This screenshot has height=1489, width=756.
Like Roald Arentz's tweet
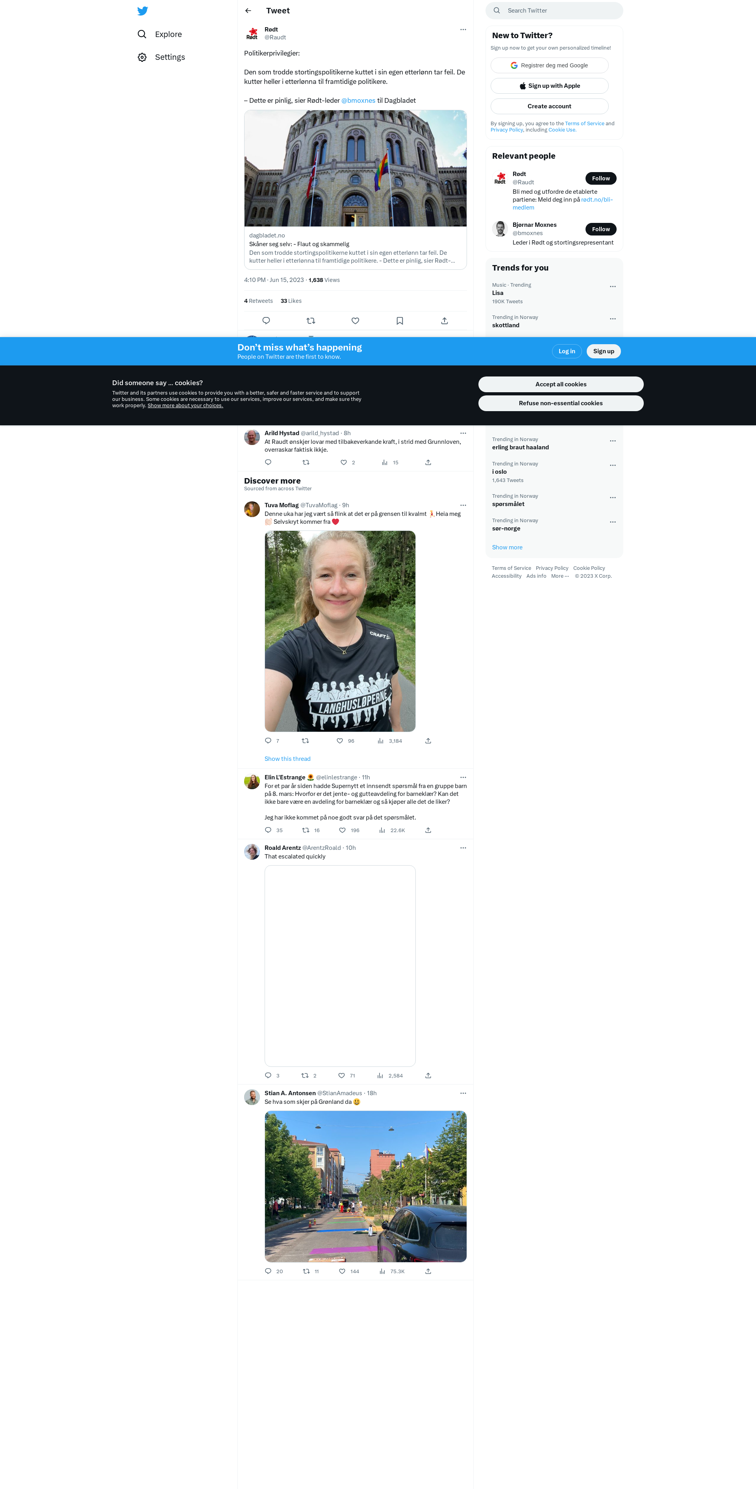click(342, 1076)
